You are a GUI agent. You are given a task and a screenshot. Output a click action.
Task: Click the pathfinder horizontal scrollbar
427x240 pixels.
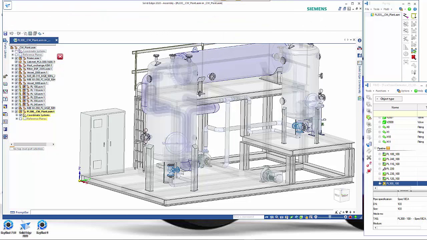click(32, 144)
